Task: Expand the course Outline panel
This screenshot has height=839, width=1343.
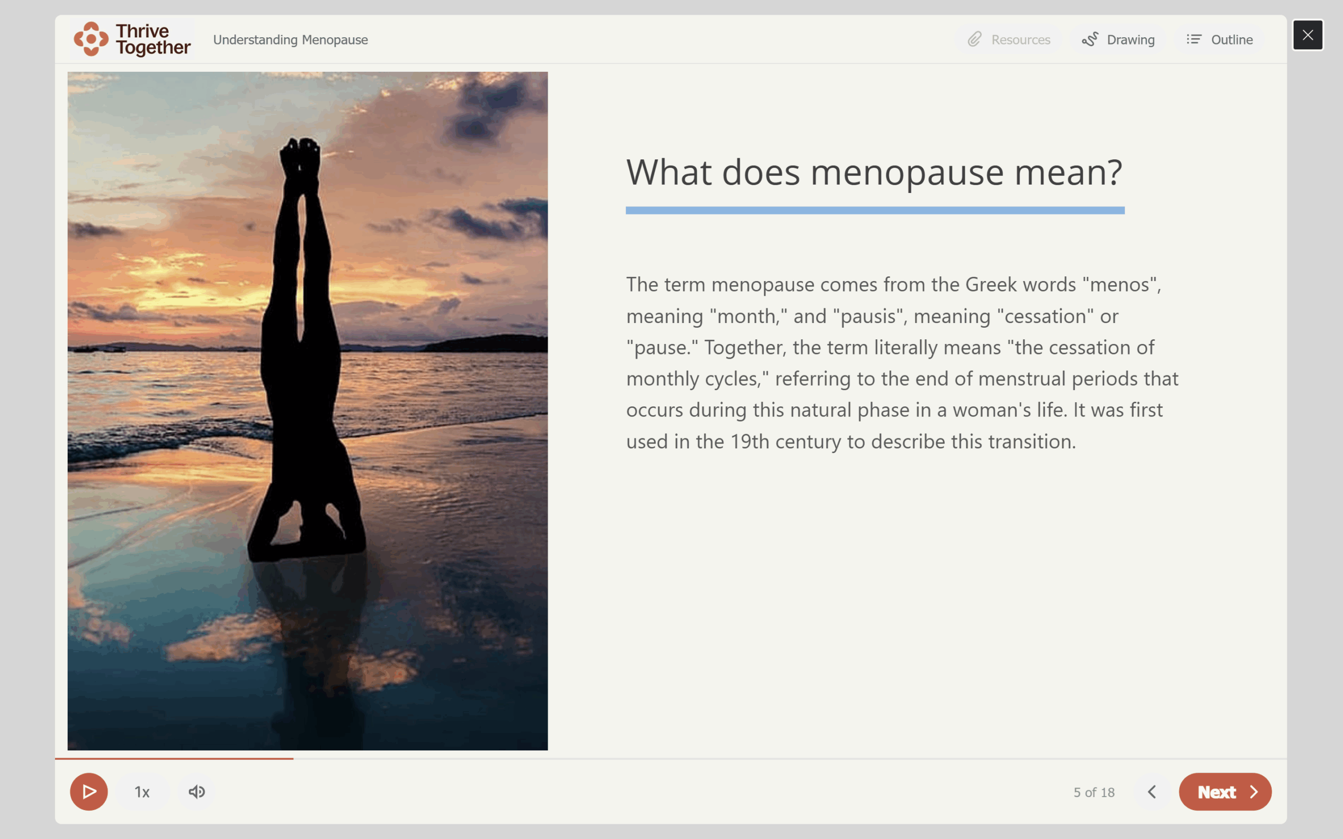Action: coord(1220,39)
